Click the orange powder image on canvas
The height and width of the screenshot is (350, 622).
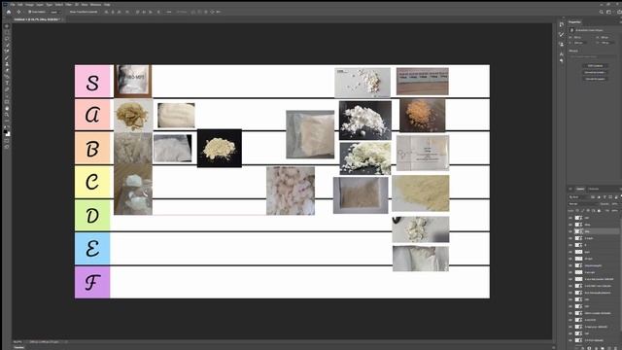tap(422, 115)
